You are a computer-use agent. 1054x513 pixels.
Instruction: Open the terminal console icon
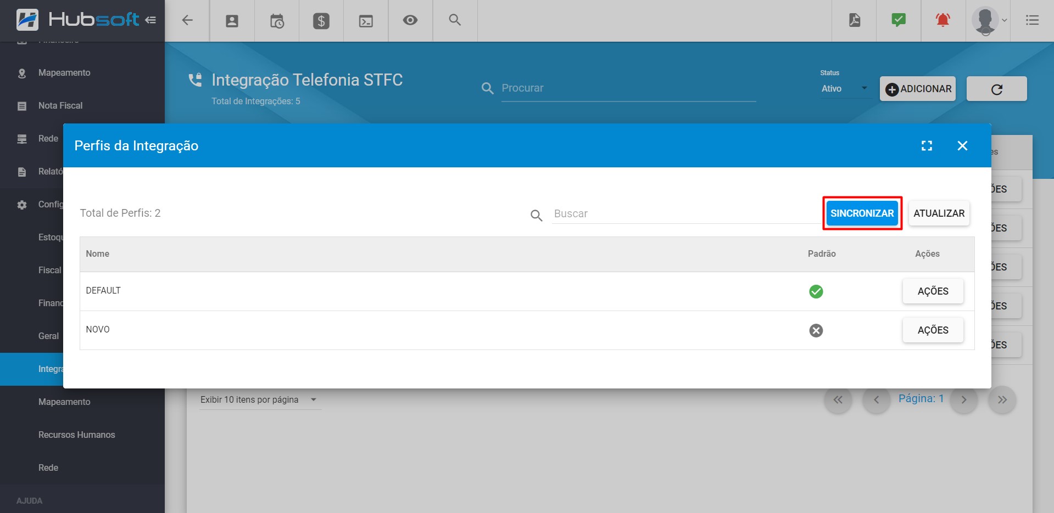point(366,21)
